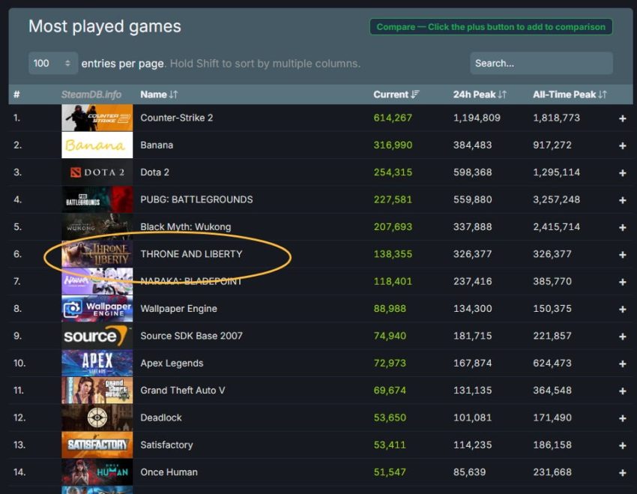Sort table by Current players column
The image size is (637, 494).
396,94
